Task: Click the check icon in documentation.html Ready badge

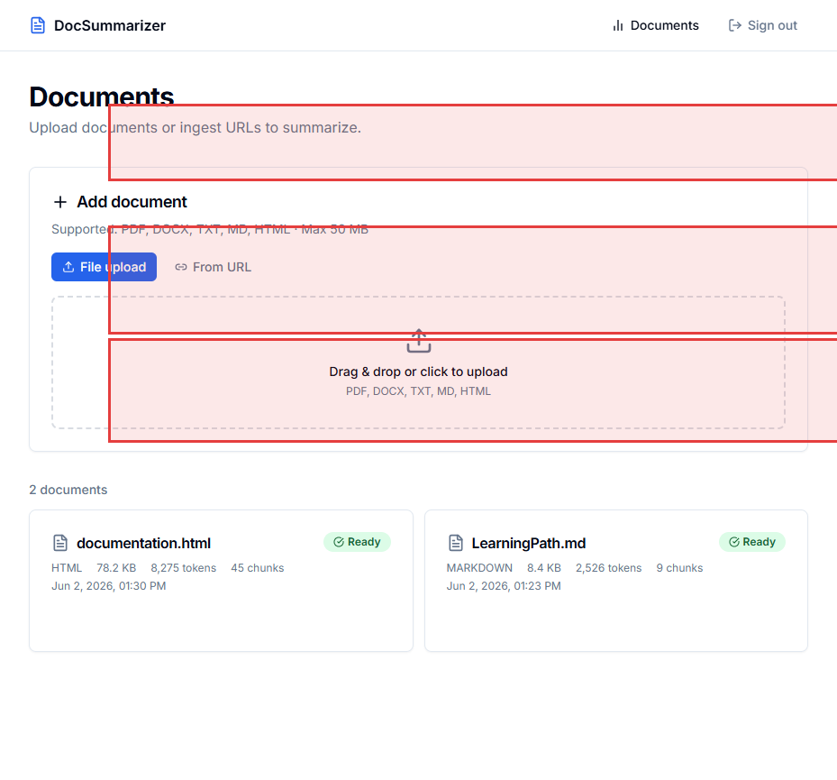Action: point(339,542)
